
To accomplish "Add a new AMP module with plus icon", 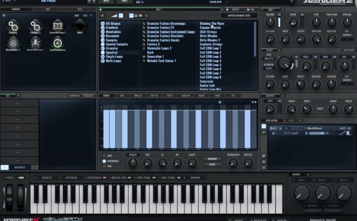I will (283, 9).
